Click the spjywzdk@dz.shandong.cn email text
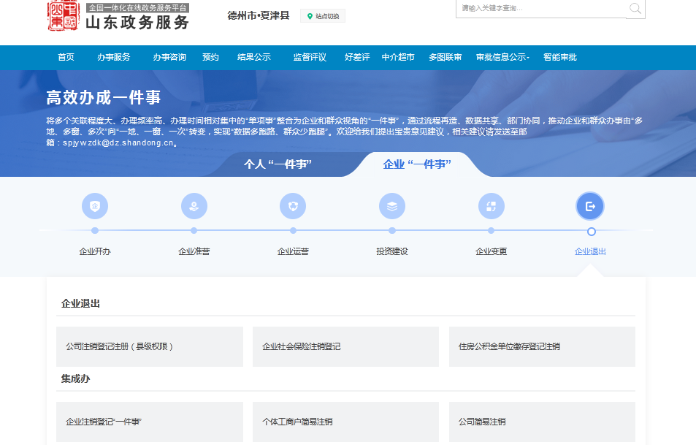 coord(118,142)
